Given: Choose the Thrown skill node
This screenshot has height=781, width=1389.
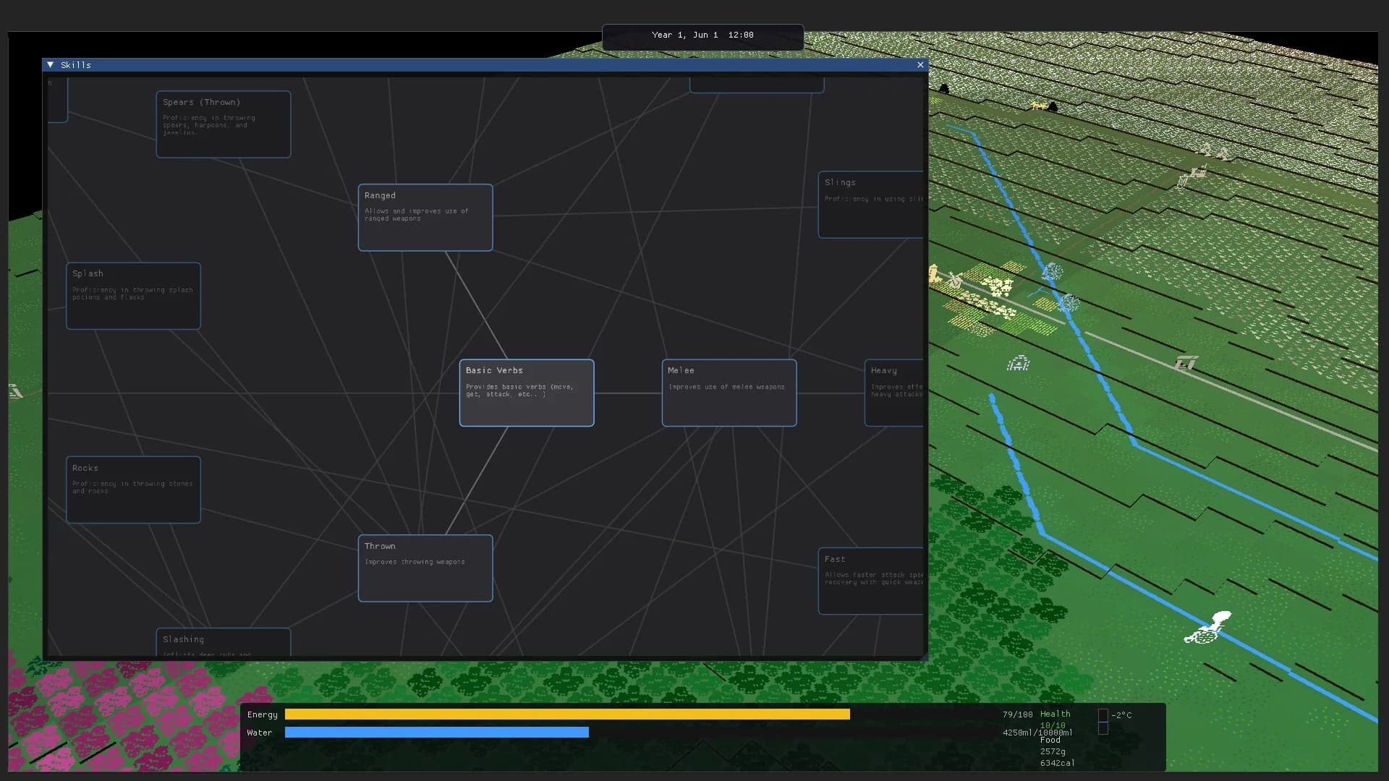Looking at the screenshot, I should click(x=425, y=568).
